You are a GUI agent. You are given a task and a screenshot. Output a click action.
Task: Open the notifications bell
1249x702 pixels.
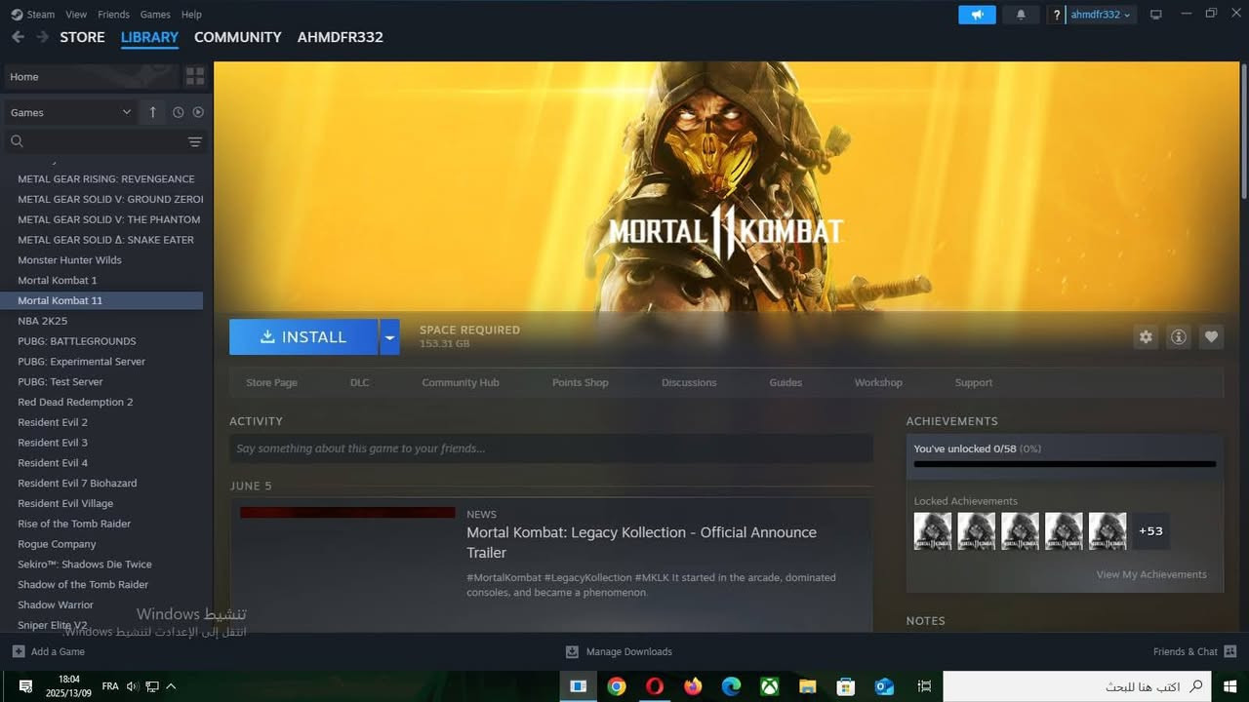point(1021,15)
